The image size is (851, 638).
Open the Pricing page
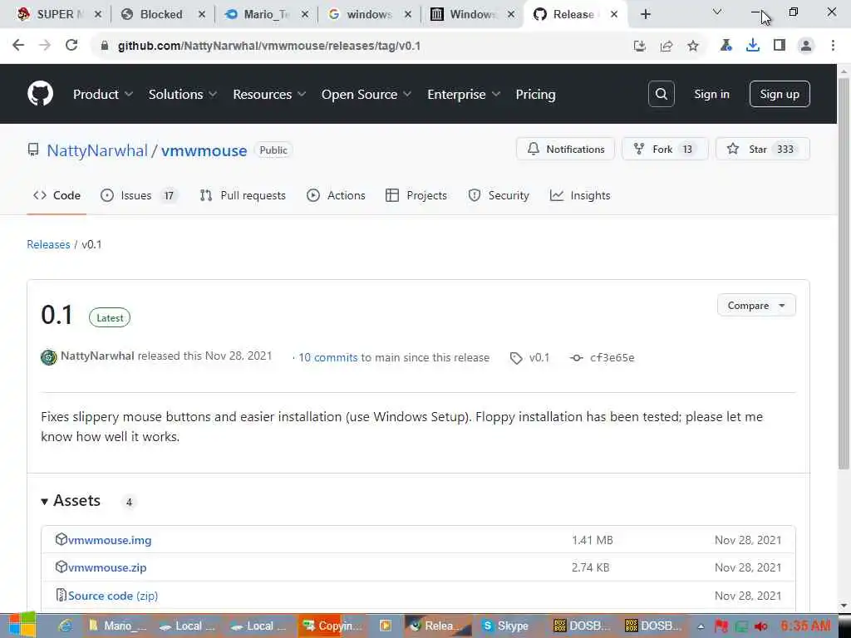[535, 94]
